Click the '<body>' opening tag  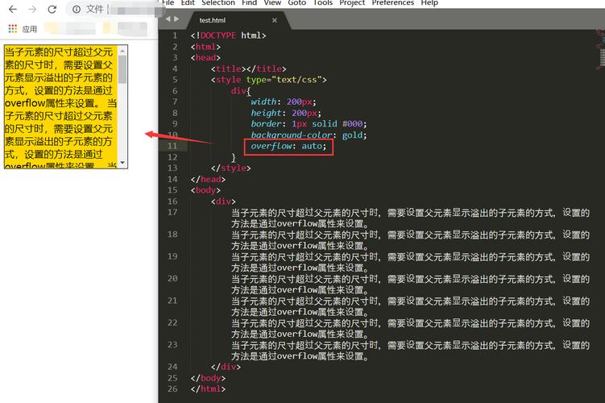pyautogui.click(x=205, y=190)
